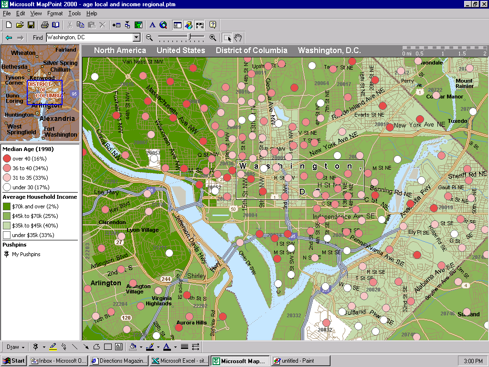Expand the font color dropdown arrow
The height and width of the screenshot is (367, 489).
[175, 347]
